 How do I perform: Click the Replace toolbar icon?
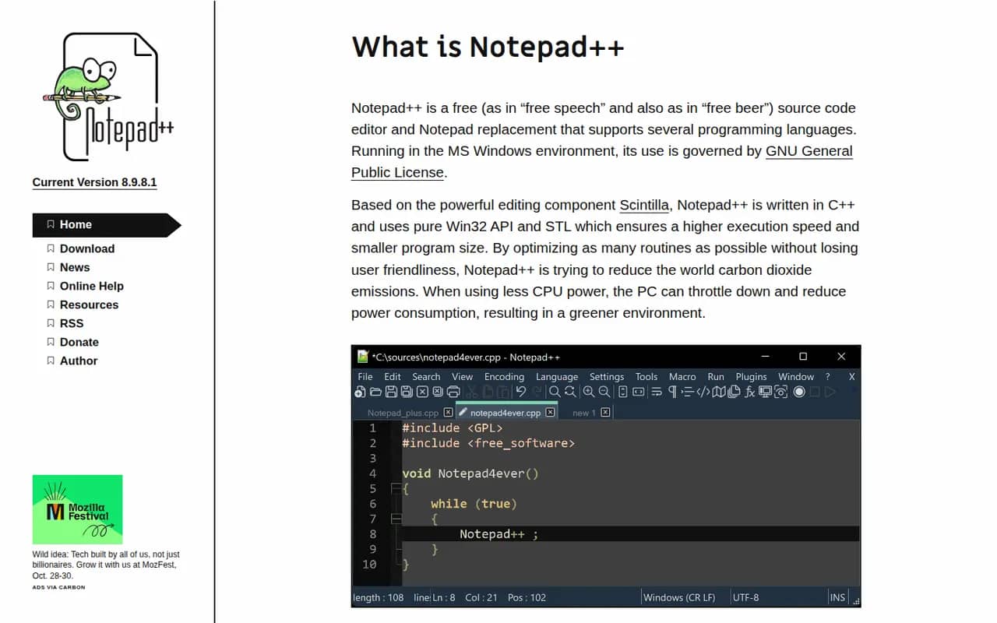pyautogui.click(x=570, y=392)
